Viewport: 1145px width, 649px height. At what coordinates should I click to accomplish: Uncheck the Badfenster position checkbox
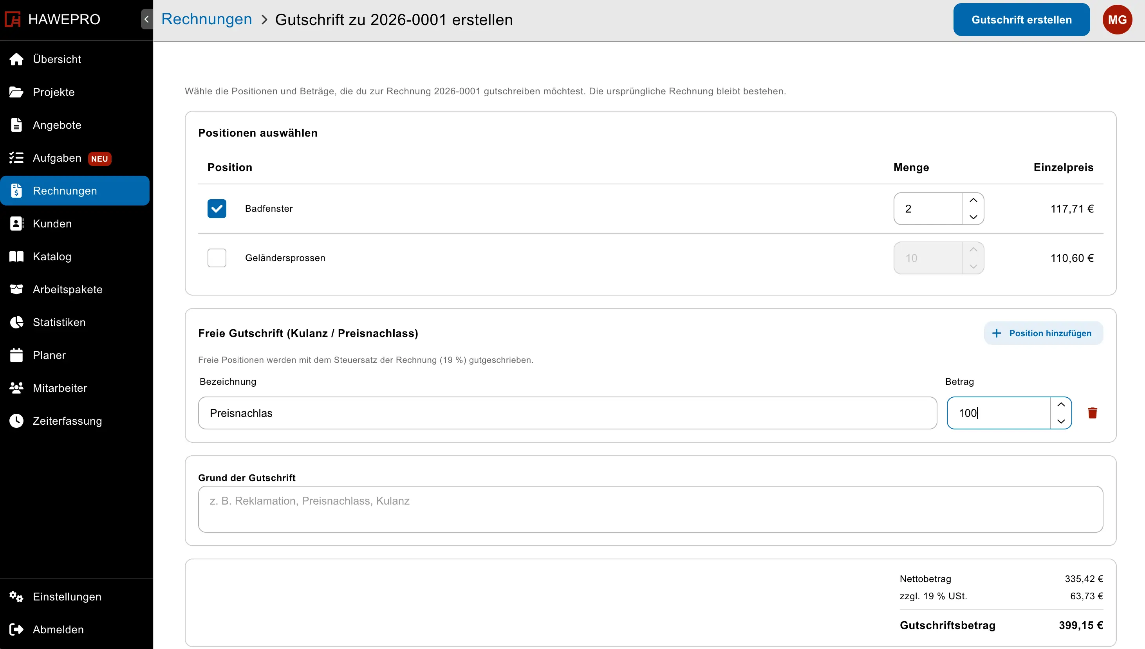217,209
